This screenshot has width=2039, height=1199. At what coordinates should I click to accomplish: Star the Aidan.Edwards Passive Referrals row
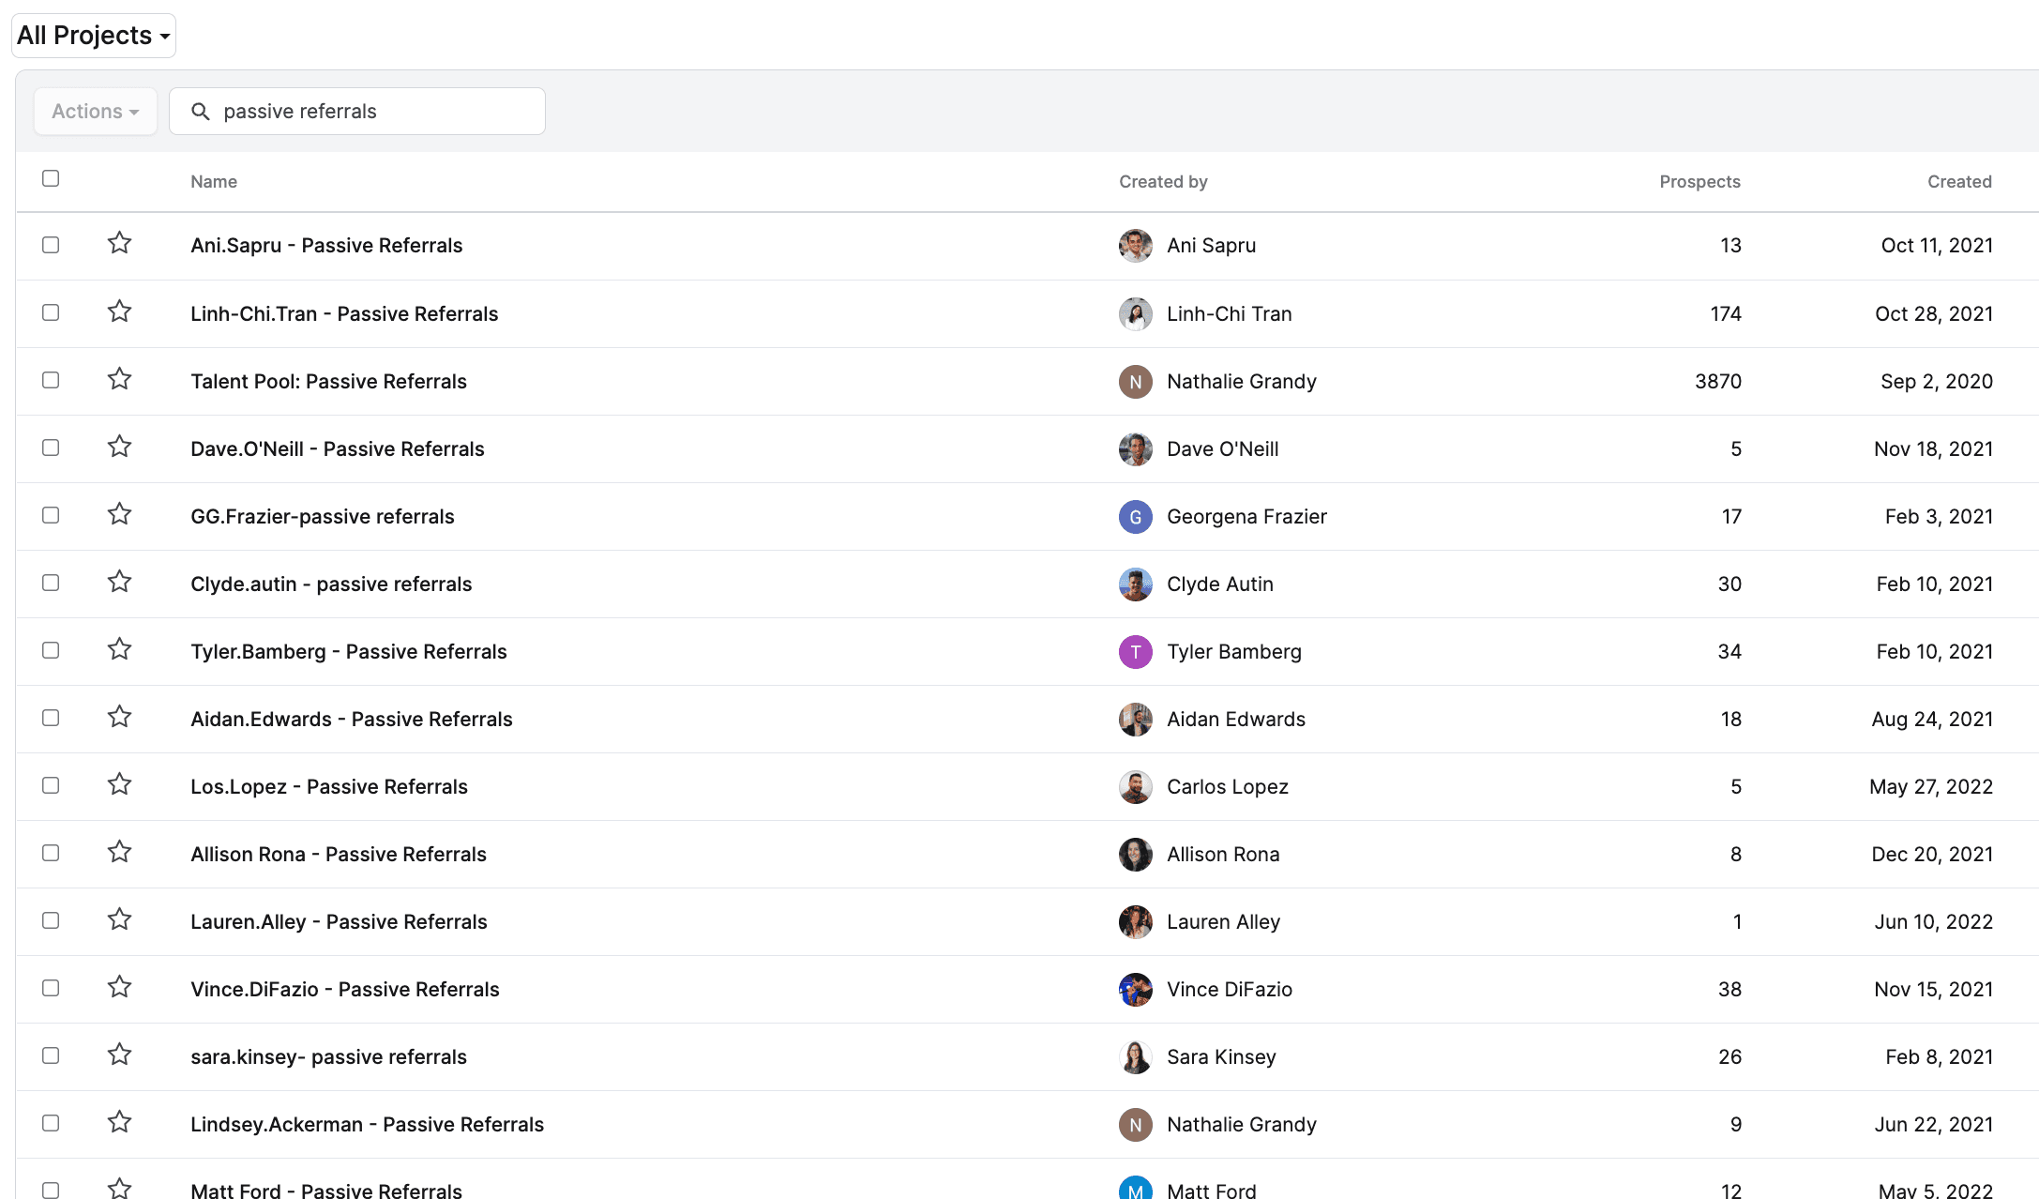pyautogui.click(x=119, y=718)
